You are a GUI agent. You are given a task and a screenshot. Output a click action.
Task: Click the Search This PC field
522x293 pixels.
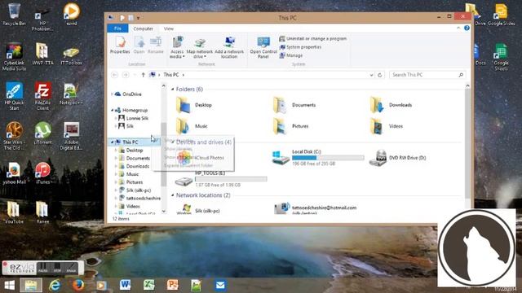click(427, 75)
